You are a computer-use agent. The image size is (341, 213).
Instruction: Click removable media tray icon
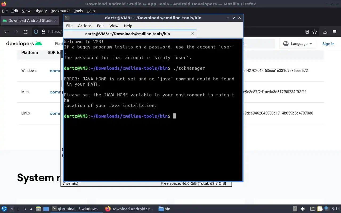coord(295,209)
